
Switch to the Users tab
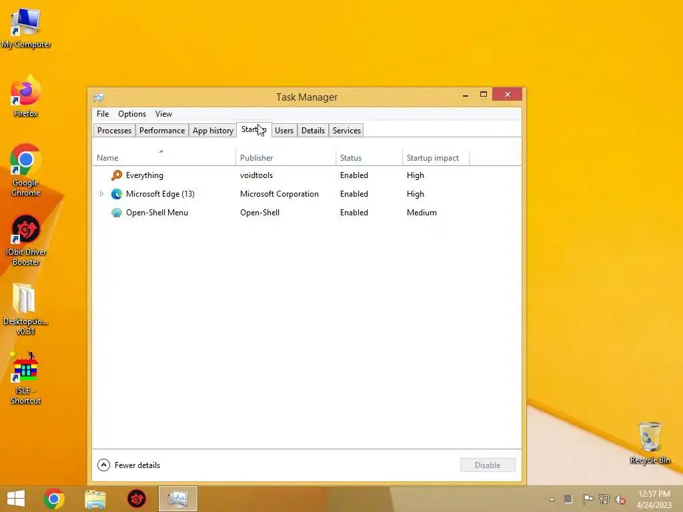tap(284, 131)
